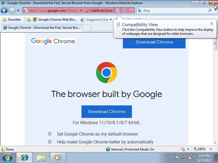Open the Certificate Error security report
This screenshot has height=163, width=218.
click(99, 11)
